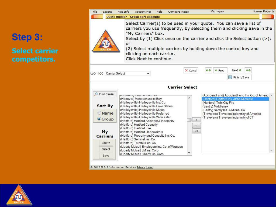Select '(Harleysville) Harleysville Preferred' carrier
Viewport: 276px width, 207px height.
[153, 113]
